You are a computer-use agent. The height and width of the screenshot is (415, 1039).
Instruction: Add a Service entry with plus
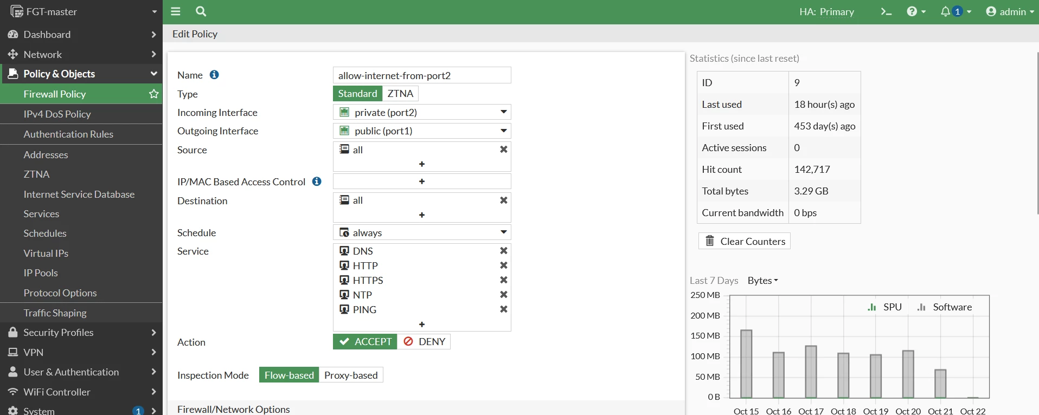coord(422,325)
